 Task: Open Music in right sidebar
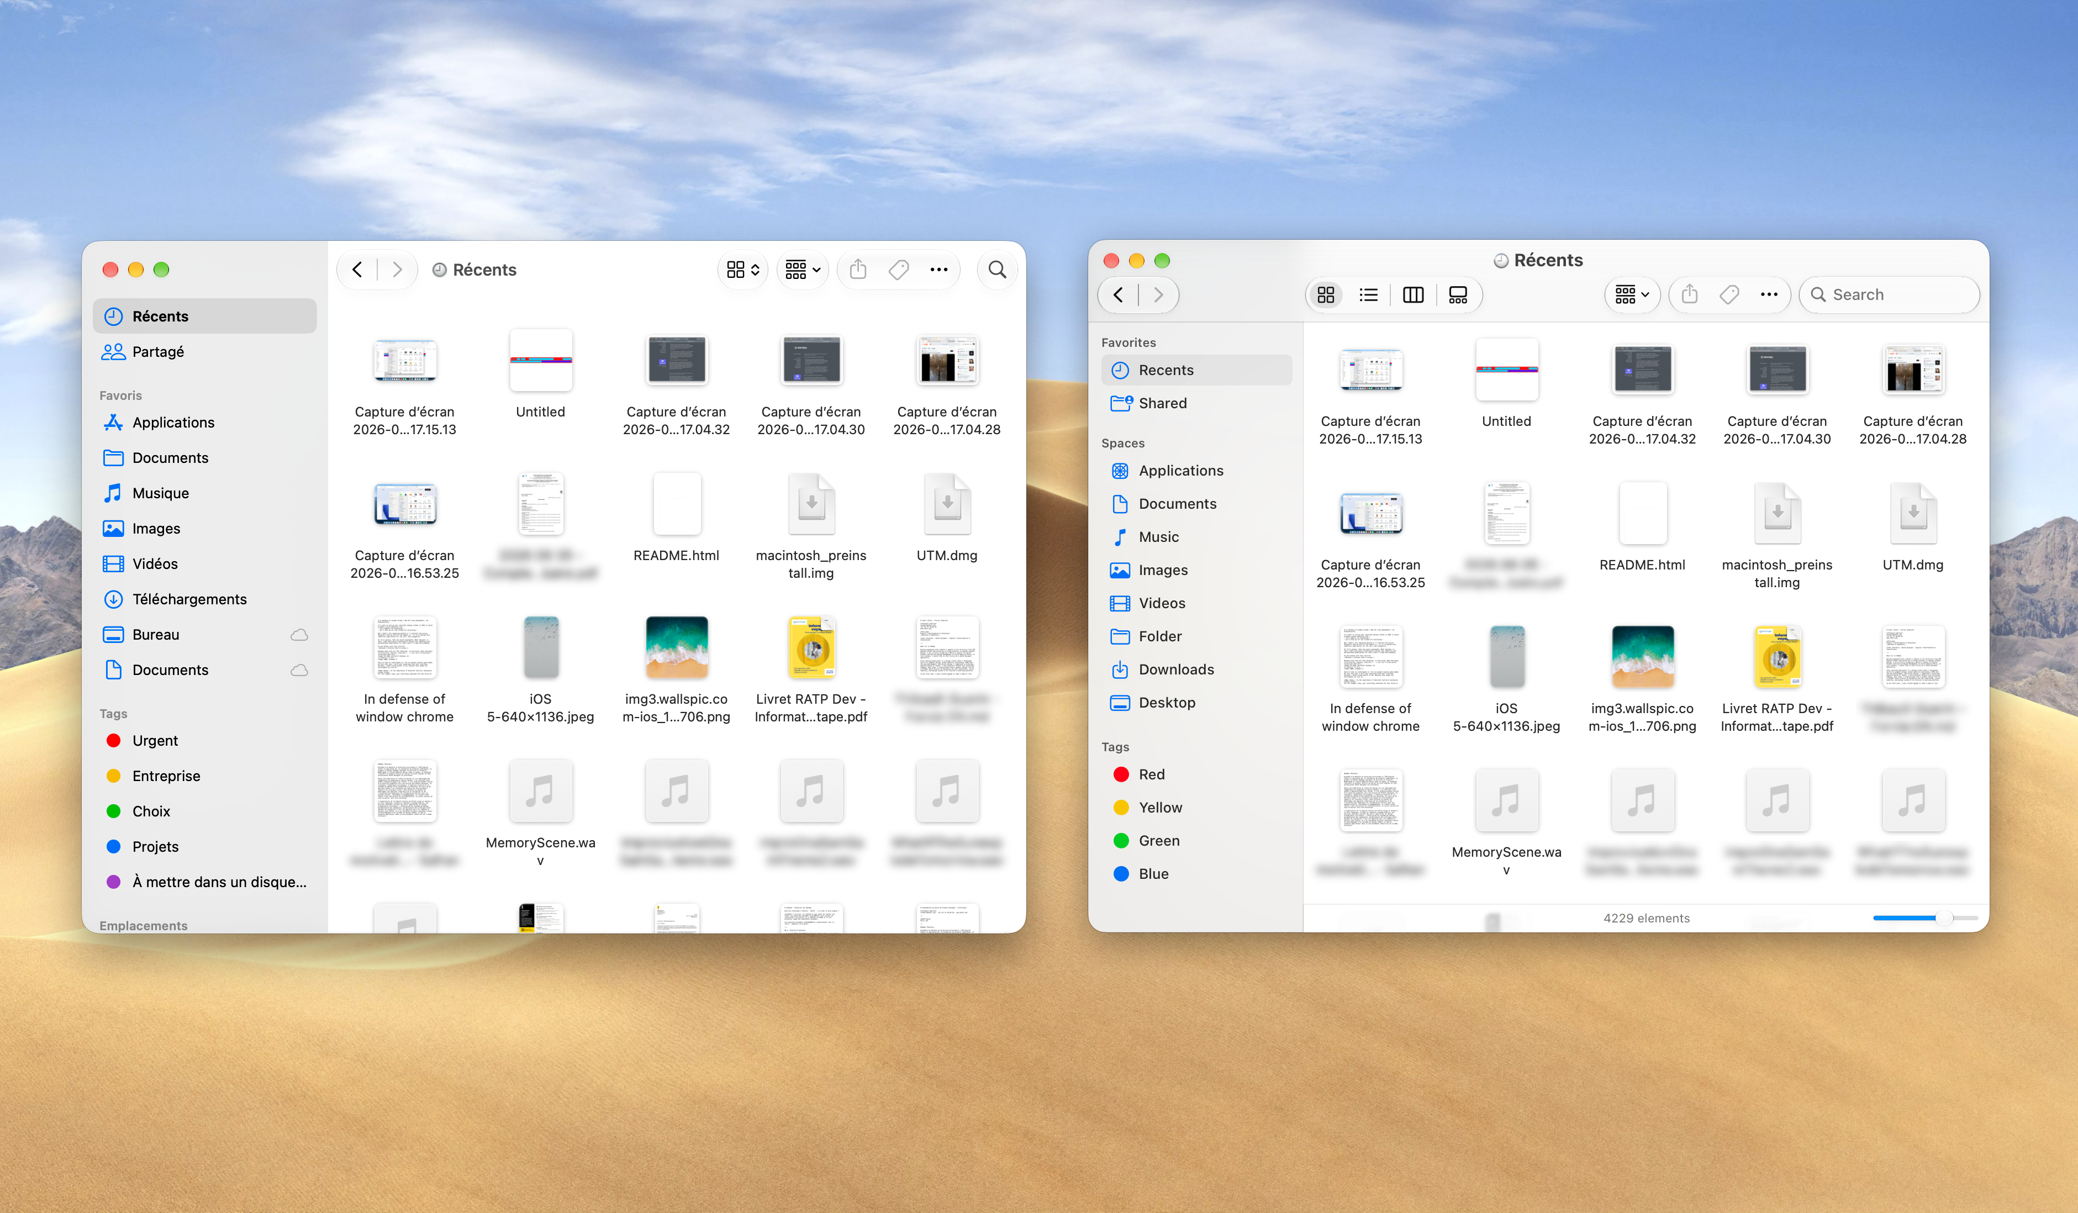pos(1196,537)
